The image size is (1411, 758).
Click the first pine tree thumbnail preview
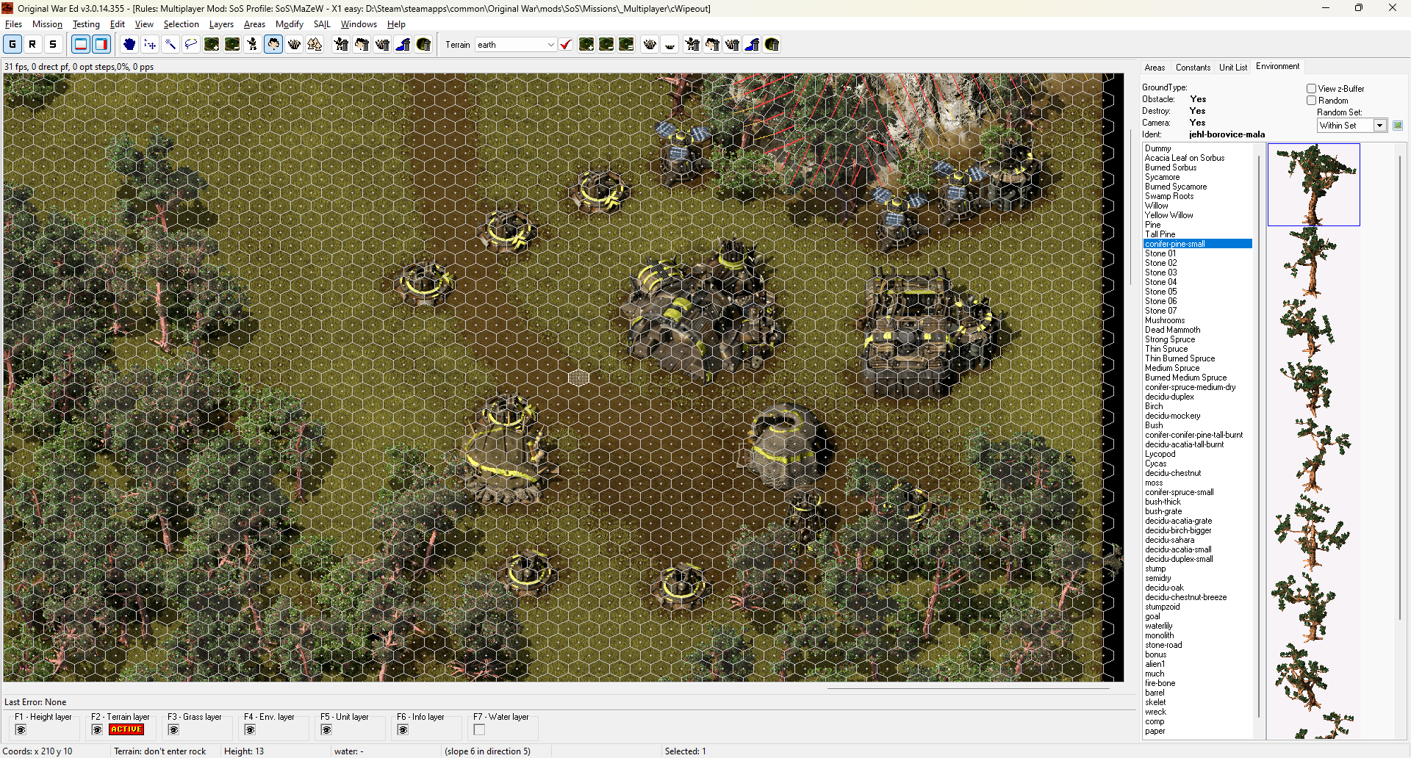1313,184
